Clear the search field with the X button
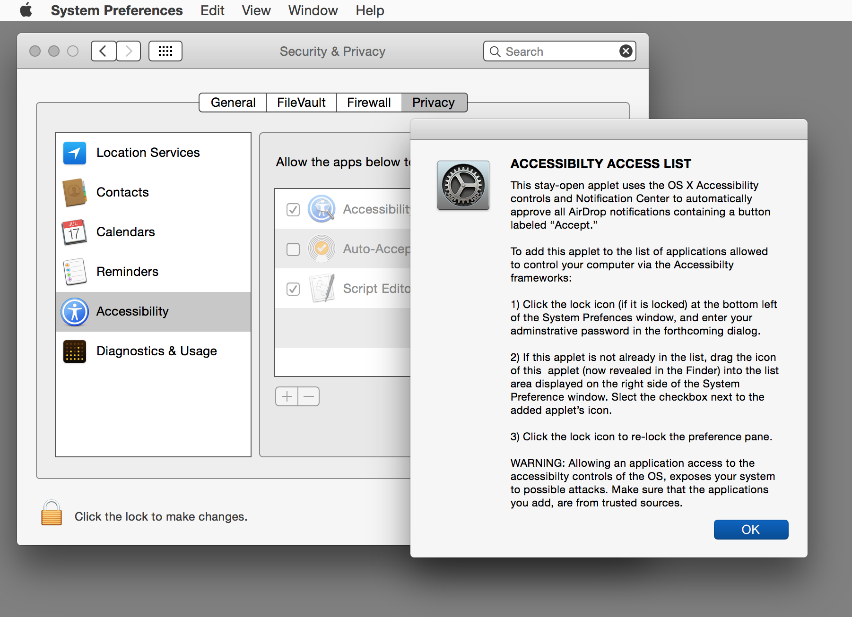The image size is (852, 617). [626, 51]
